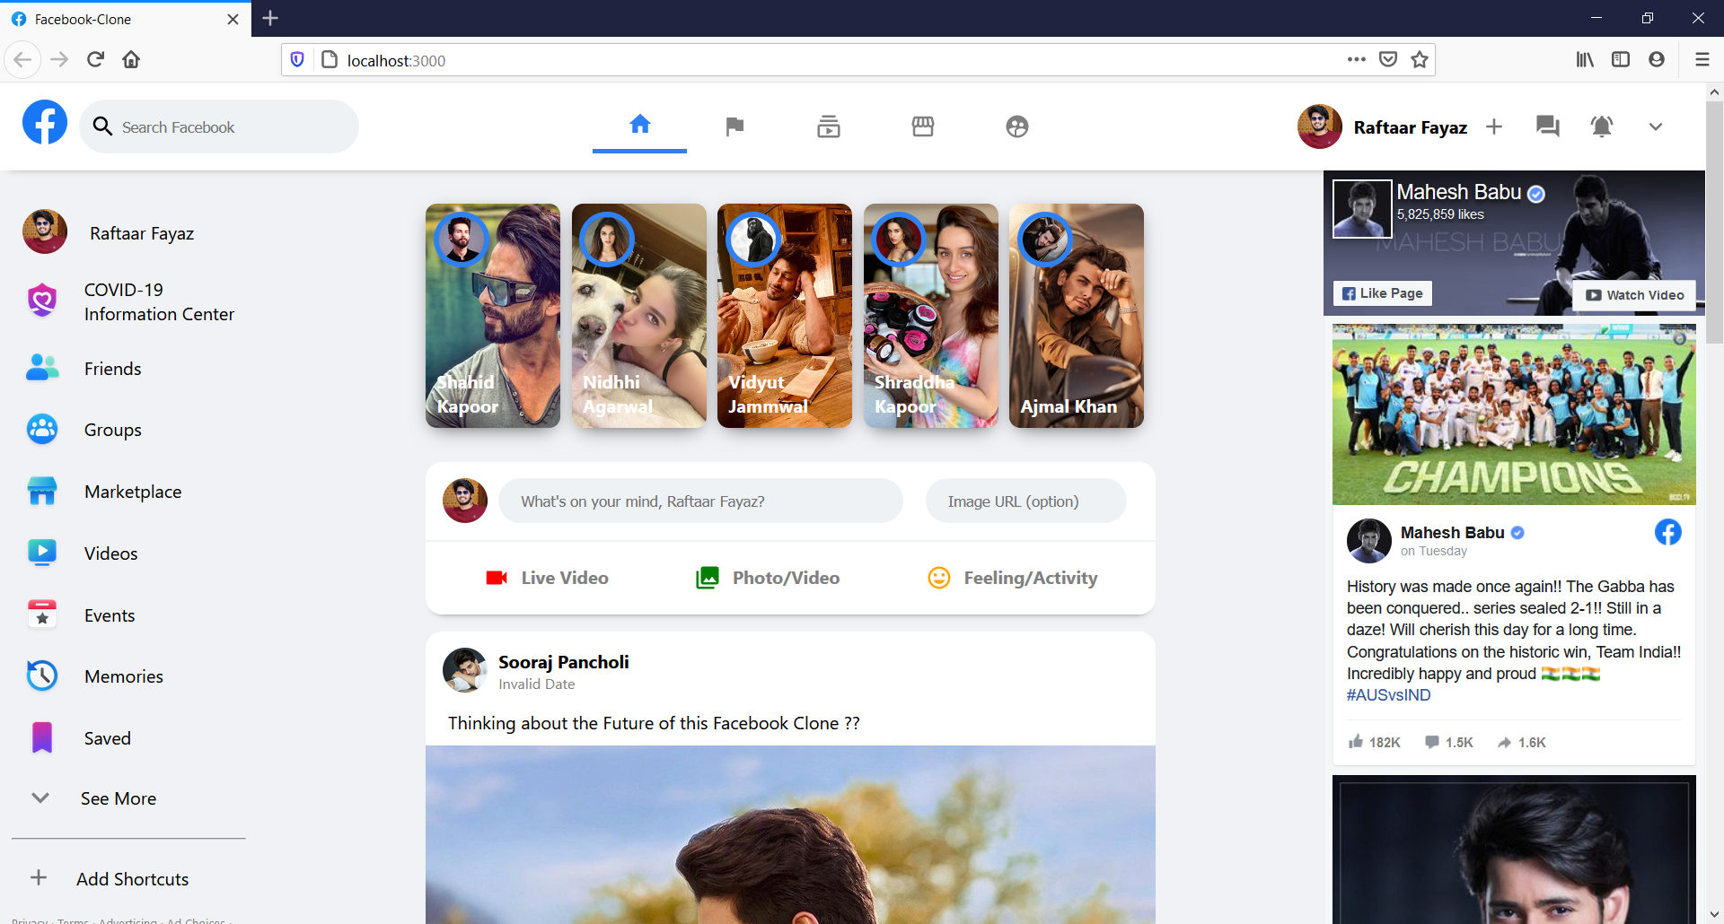1724x924 pixels.
Task: Open the notifications bell icon
Action: click(x=1602, y=126)
